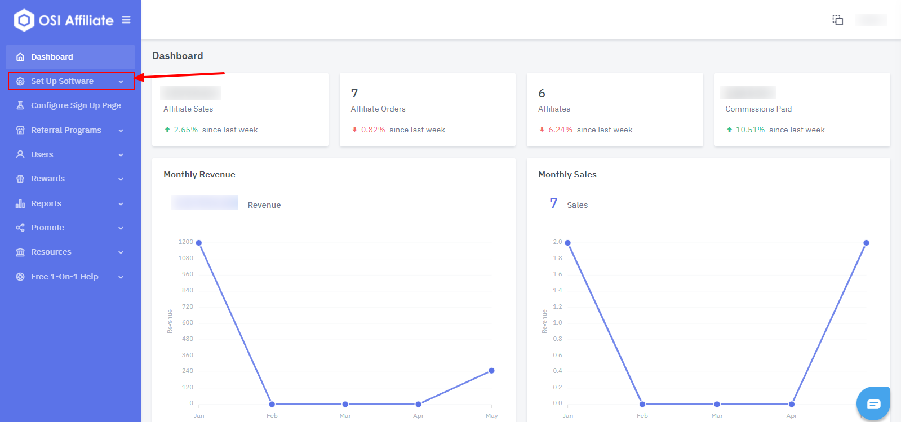Click the Monthly Revenue heading
The width and height of the screenshot is (901, 422).
199,175
